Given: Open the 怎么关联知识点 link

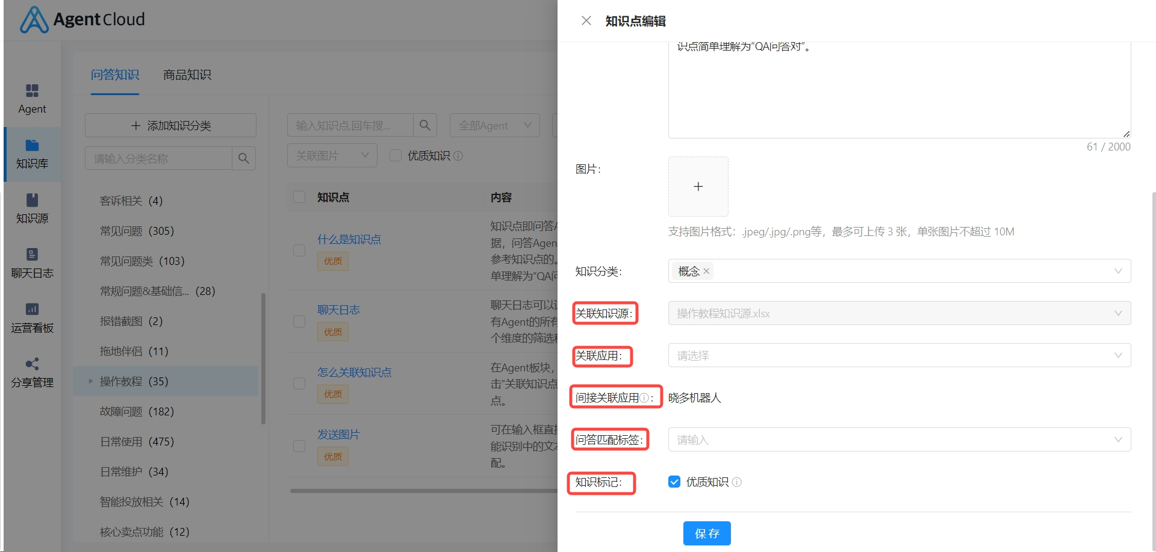Looking at the screenshot, I should 355,373.
